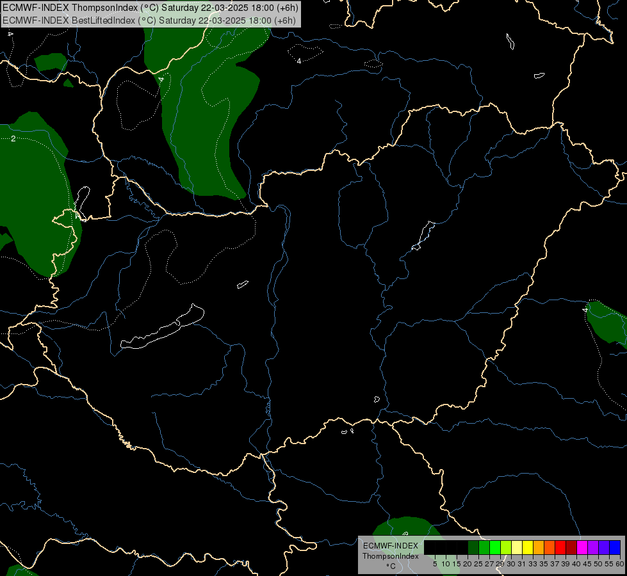The image size is (627, 576).
Task: Click the °C unit label in legend
Action: pyautogui.click(x=391, y=566)
